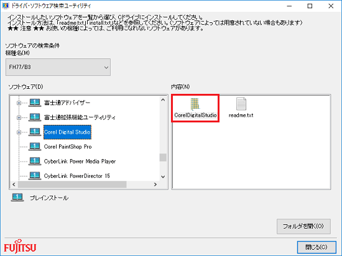
Task: Click the software list scroll down arrow
Action: click(x=163, y=176)
